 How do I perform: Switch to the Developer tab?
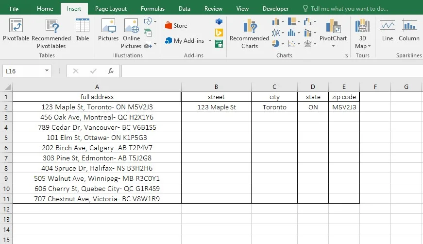coord(275,9)
